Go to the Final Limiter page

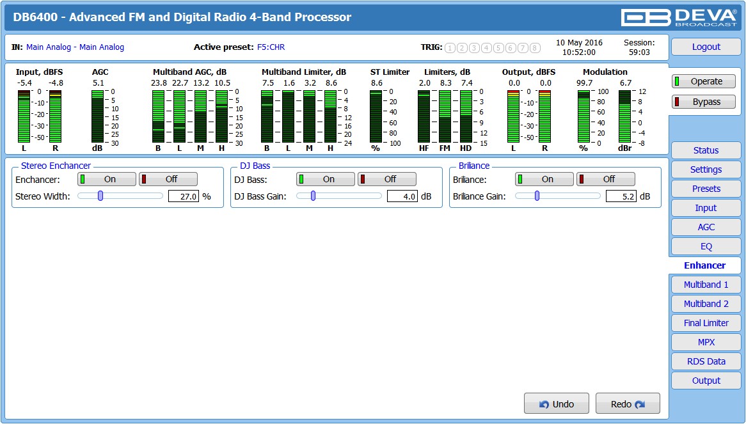[706, 323]
